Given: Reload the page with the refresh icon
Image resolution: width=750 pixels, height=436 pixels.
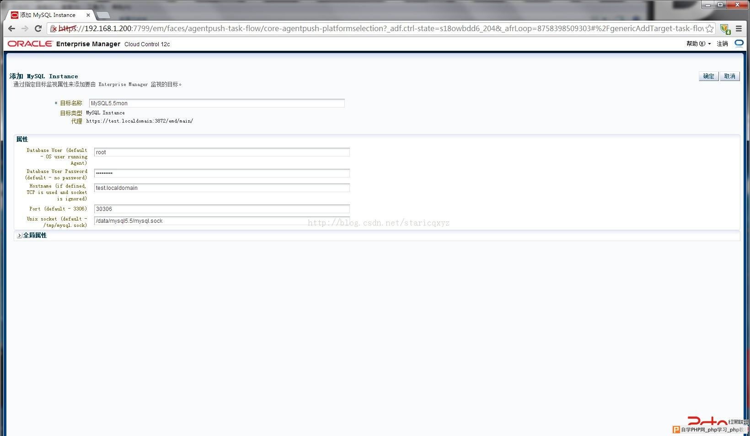Looking at the screenshot, I should click(38, 28).
